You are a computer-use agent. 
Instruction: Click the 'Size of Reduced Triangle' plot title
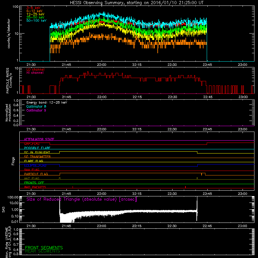[x=82, y=199]
